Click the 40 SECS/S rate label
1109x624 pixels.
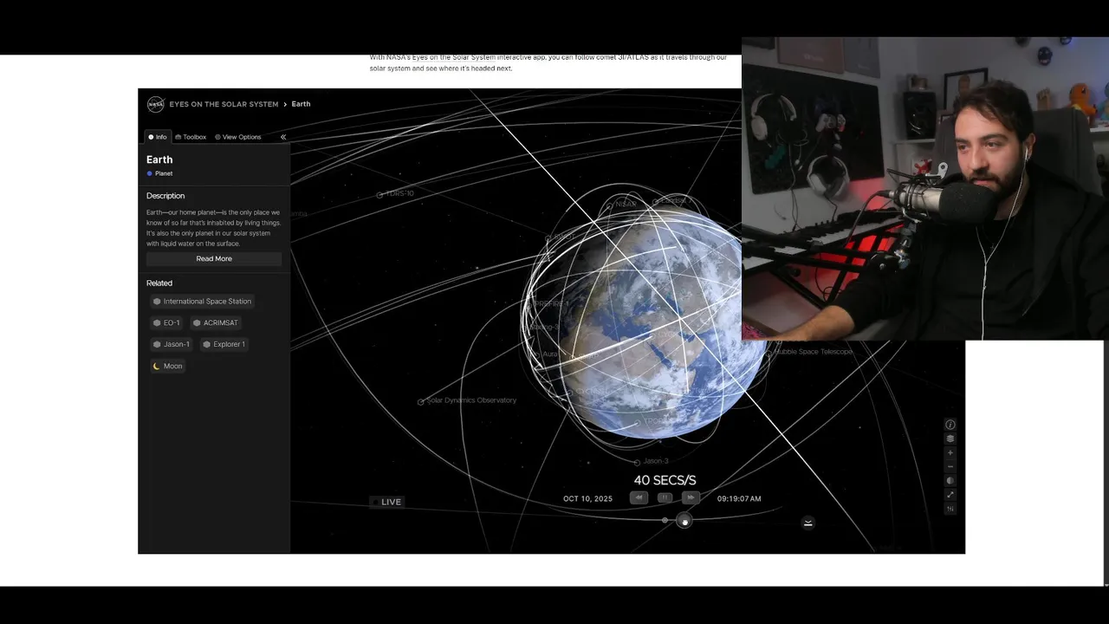click(x=665, y=480)
